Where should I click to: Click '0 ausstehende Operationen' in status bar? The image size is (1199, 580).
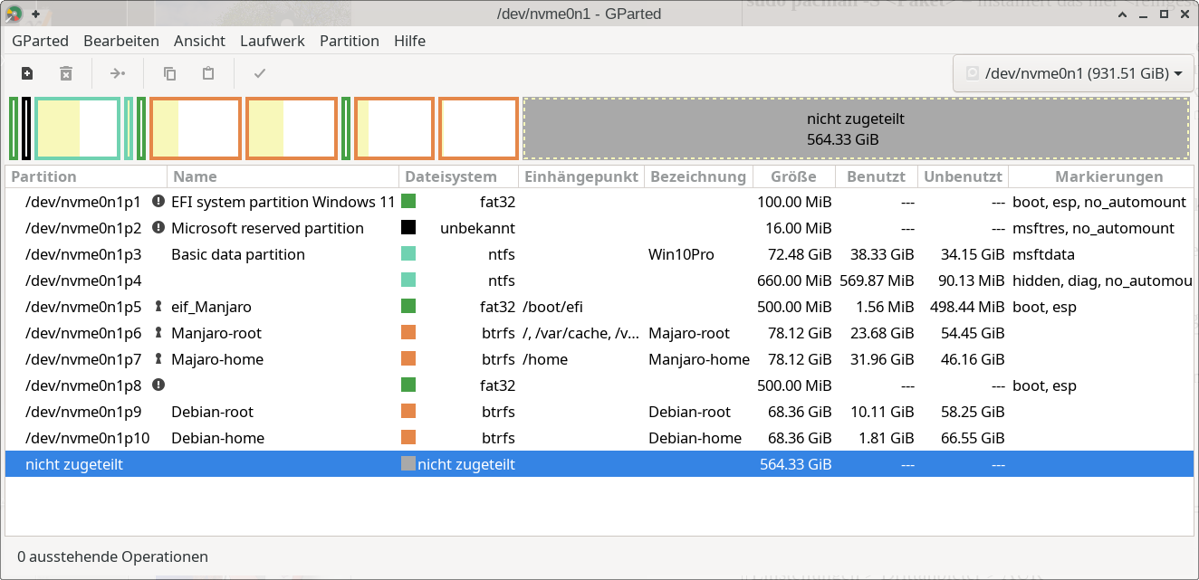pos(112,556)
